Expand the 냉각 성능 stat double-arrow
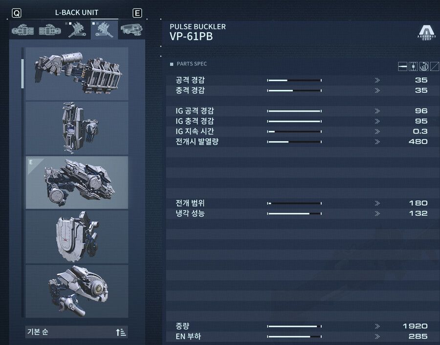This screenshot has height=345, width=440. (x=377, y=214)
